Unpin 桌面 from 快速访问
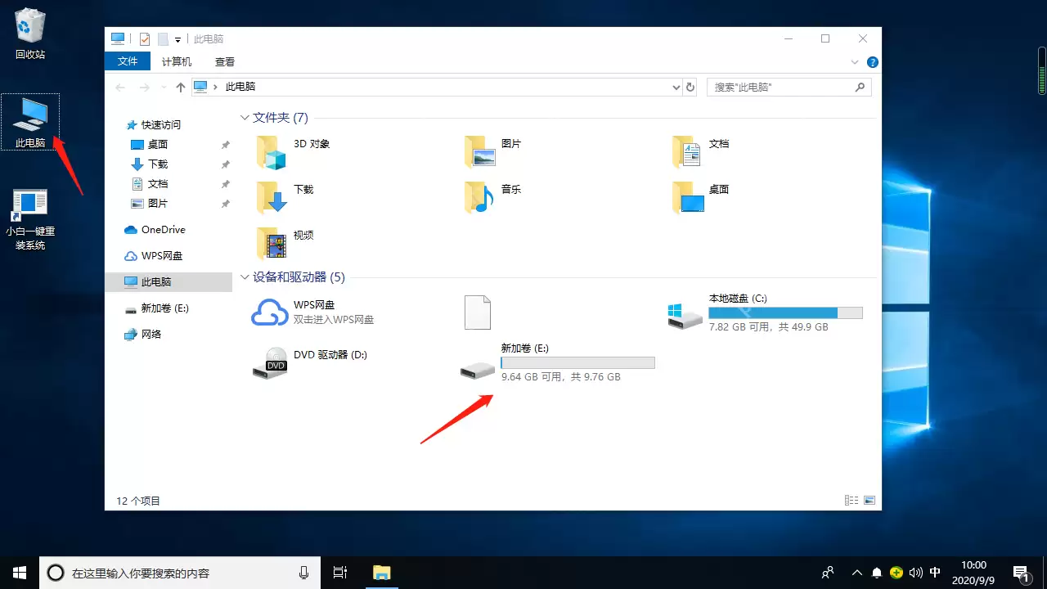 click(225, 144)
